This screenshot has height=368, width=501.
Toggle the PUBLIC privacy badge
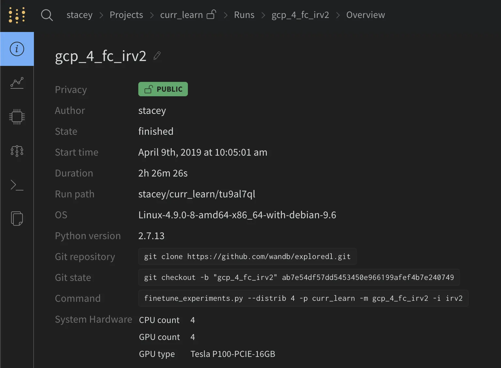[163, 89]
